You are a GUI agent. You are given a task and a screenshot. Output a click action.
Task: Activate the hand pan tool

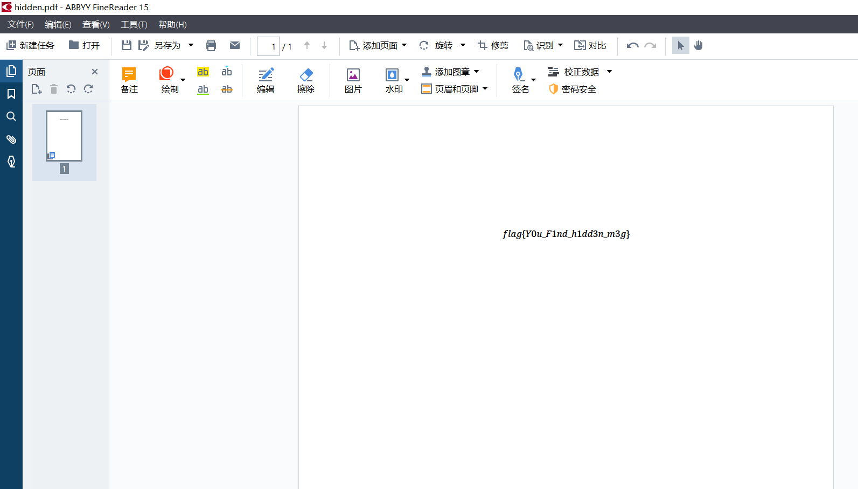[x=699, y=46]
